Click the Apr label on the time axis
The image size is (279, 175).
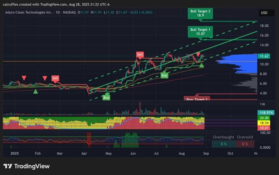[84, 154]
